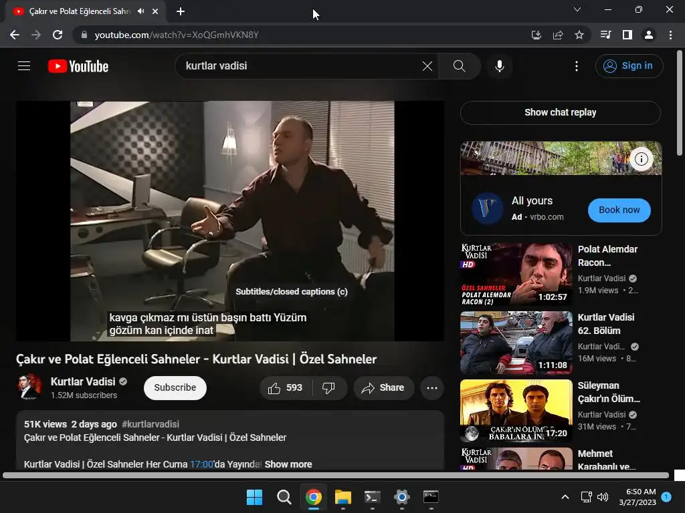
Task: Dislike the video with thumbs down
Action: click(x=328, y=388)
